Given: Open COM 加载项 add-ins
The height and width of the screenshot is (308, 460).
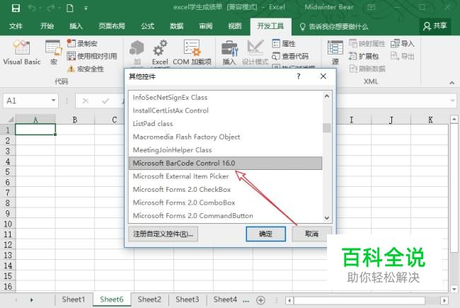Looking at the screenshot, I should [x=192, y=53].
